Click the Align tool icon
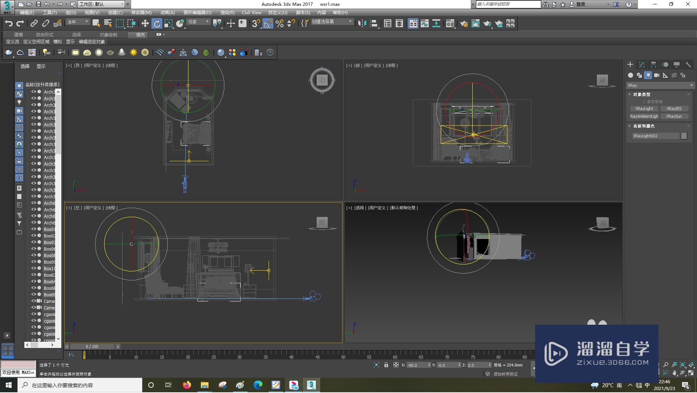This screenshot has height=393, width=697. [374, 24]
